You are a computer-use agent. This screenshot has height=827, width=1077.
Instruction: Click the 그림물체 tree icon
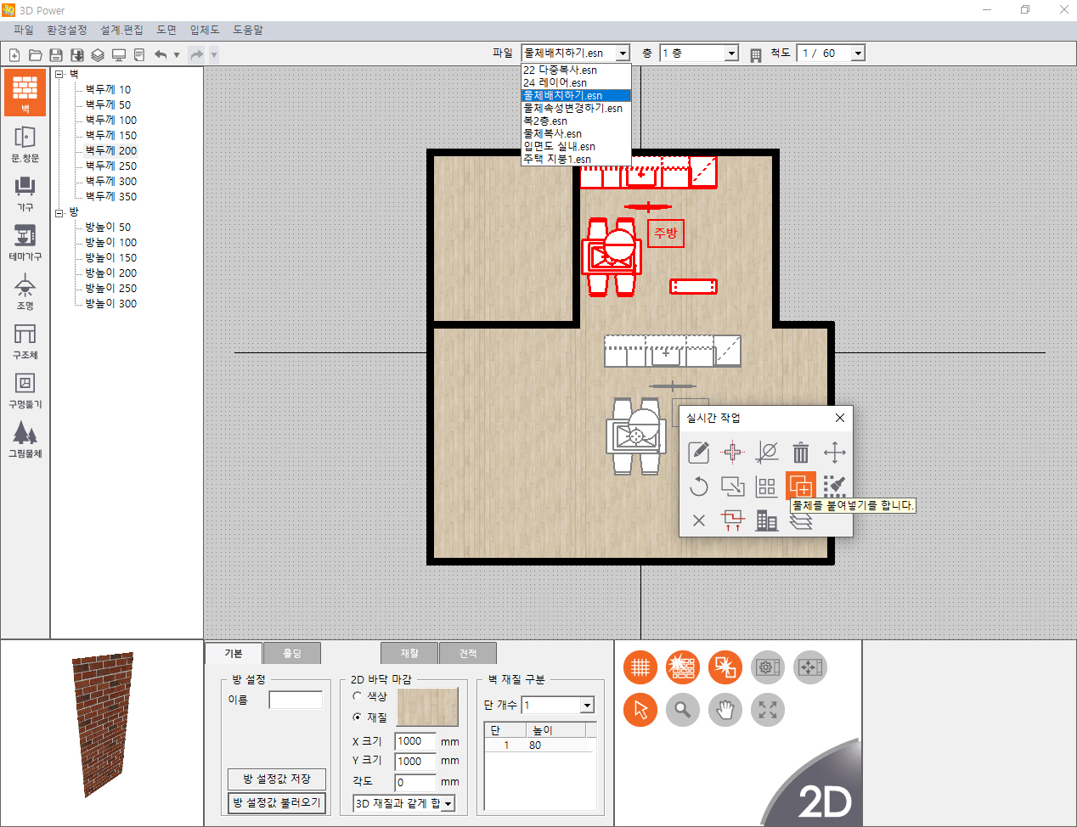[25, 437]
